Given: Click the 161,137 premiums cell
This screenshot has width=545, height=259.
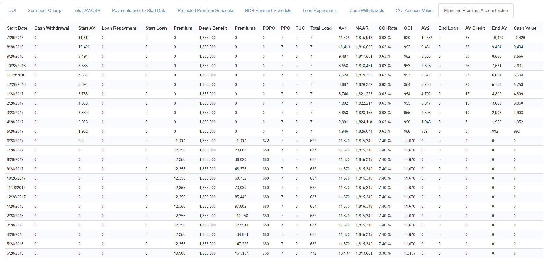Looking at the screenshot, I should pos(241,253).
